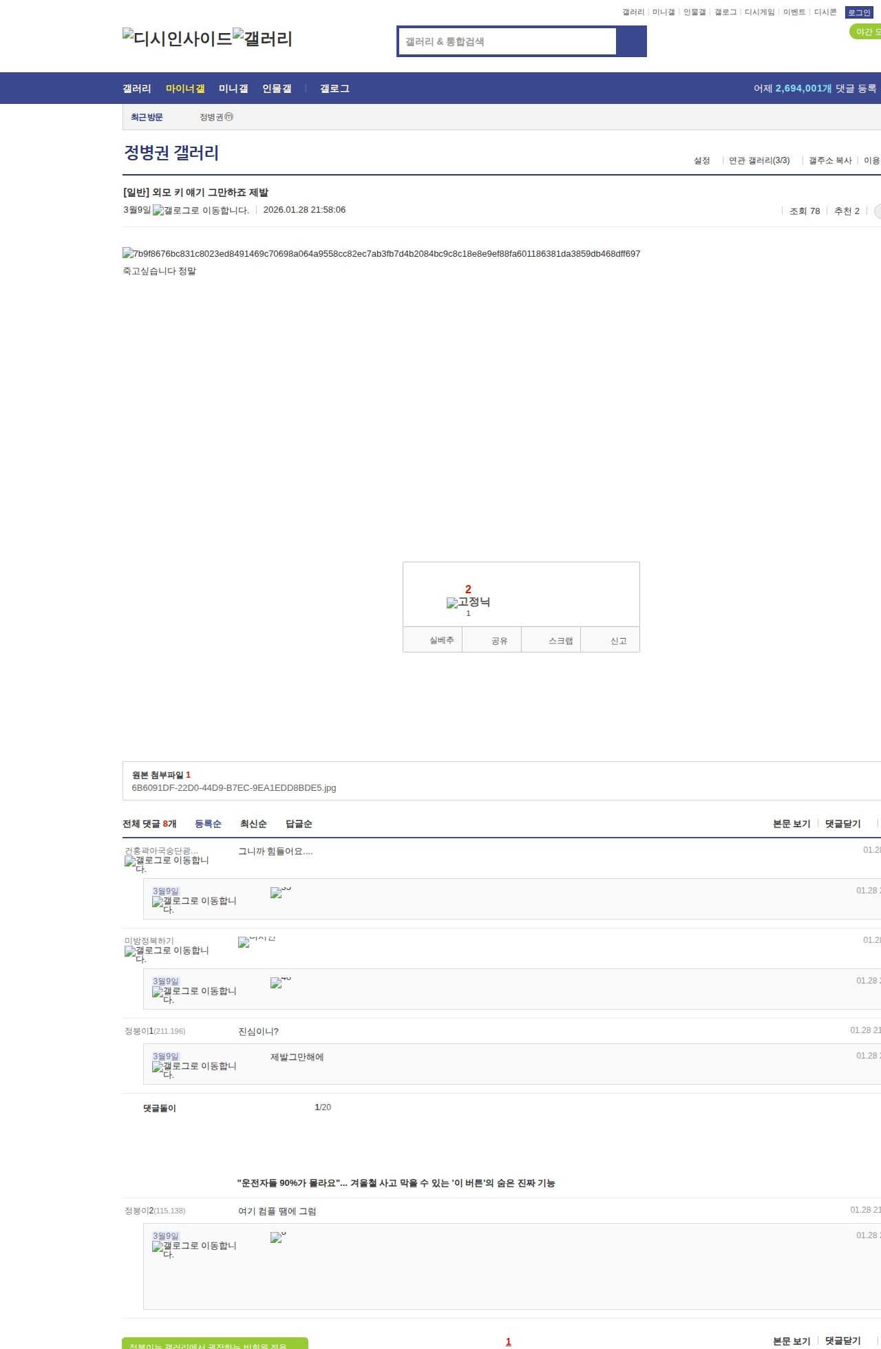Click 본문 보기 in the comment header
Image resolution: width=881 pixels, height=1349 pixels.
[x=792, y=824]
